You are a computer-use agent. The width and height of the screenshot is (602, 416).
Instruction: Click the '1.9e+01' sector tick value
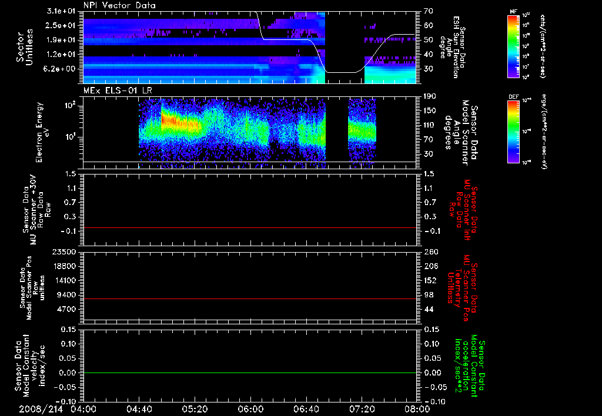click(x=61, y=40)
